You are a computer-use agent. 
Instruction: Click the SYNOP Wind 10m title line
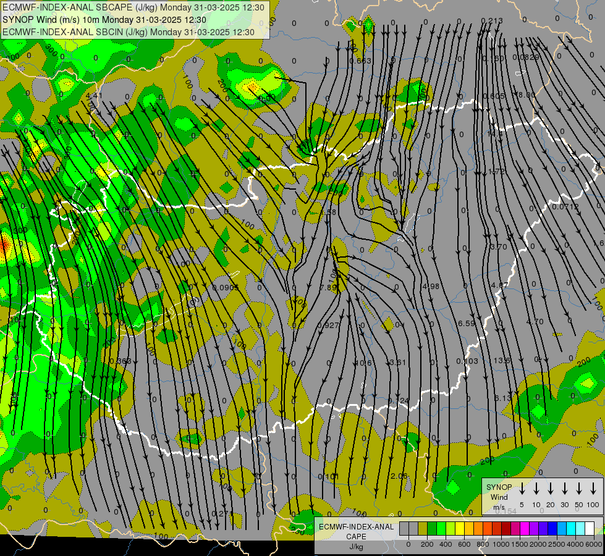click(x=104, y=20)
